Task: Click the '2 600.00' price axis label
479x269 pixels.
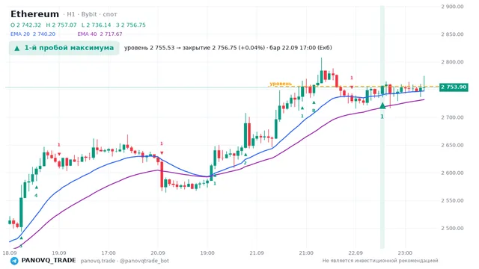Action: click(452, 173)
